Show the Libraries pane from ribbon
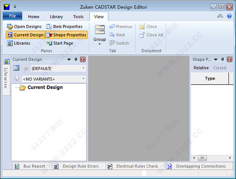The image size is (236, 179). [x=18, y=43]
